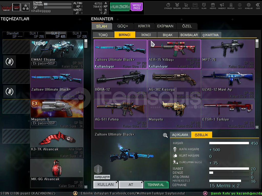Click the KARŞILAŞTIR compare button
The height and width of the screenshot is (196, 262).
point(102,177)
